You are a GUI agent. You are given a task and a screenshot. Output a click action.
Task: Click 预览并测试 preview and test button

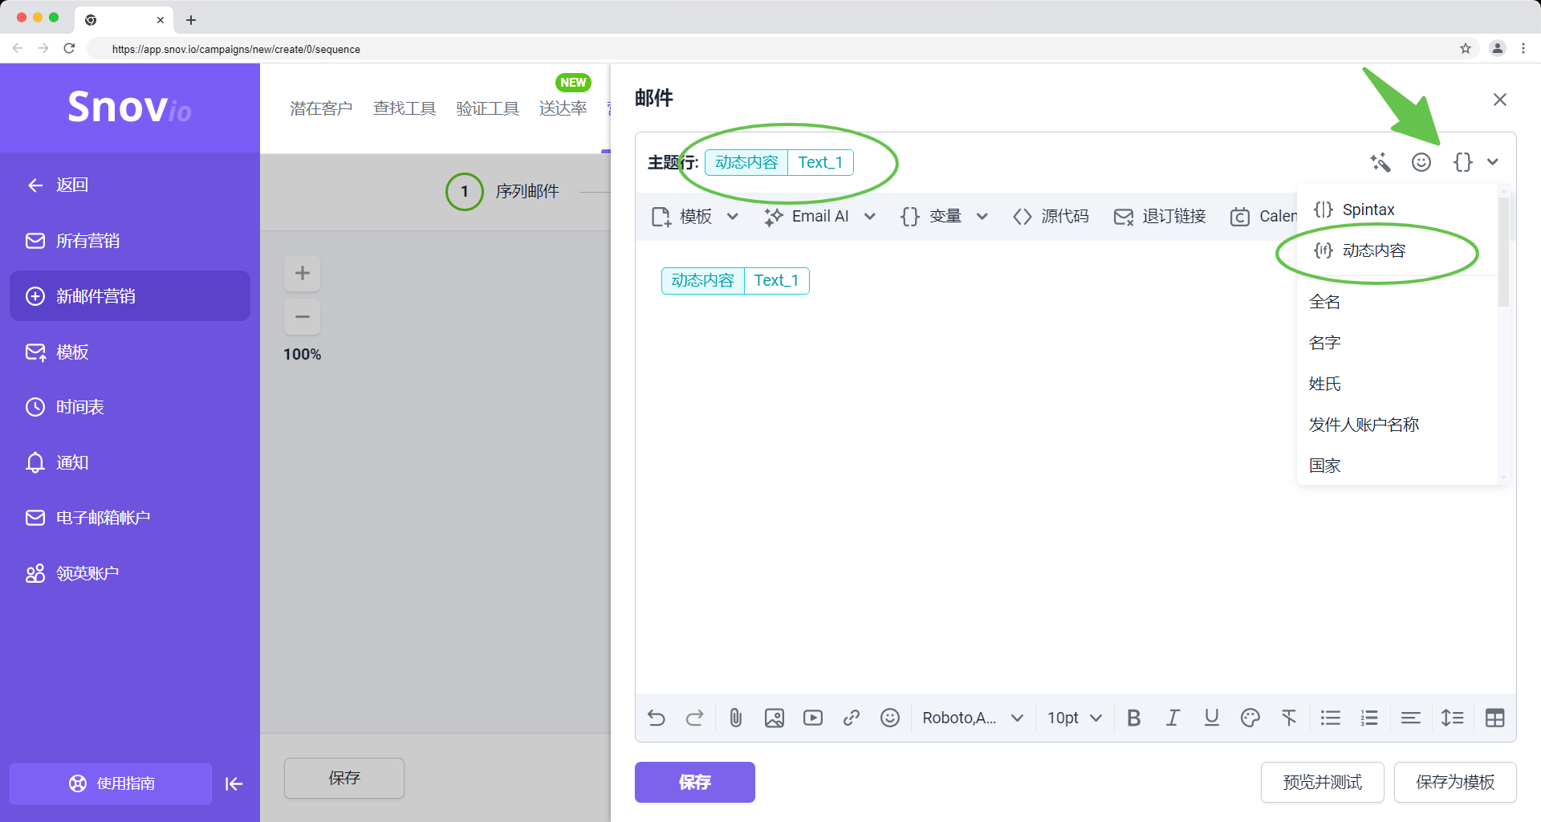(1323, 782)
